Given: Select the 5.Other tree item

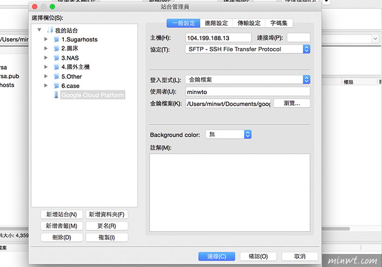Looking at the screenshot, I should point(71,77).
